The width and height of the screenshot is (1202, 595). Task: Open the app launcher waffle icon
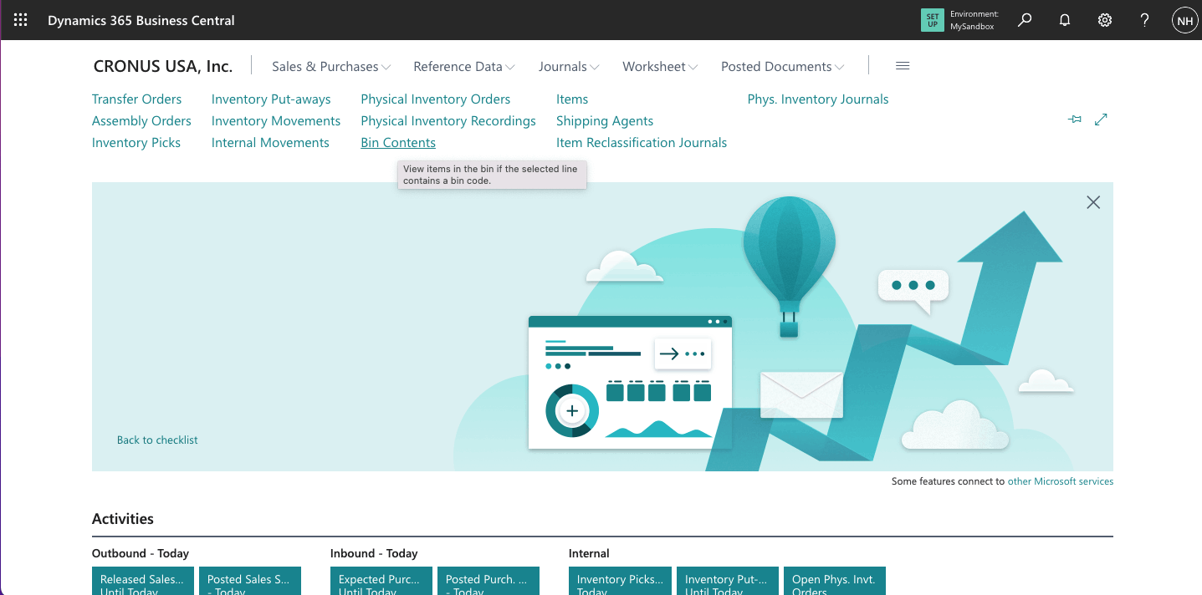[20, 20]
